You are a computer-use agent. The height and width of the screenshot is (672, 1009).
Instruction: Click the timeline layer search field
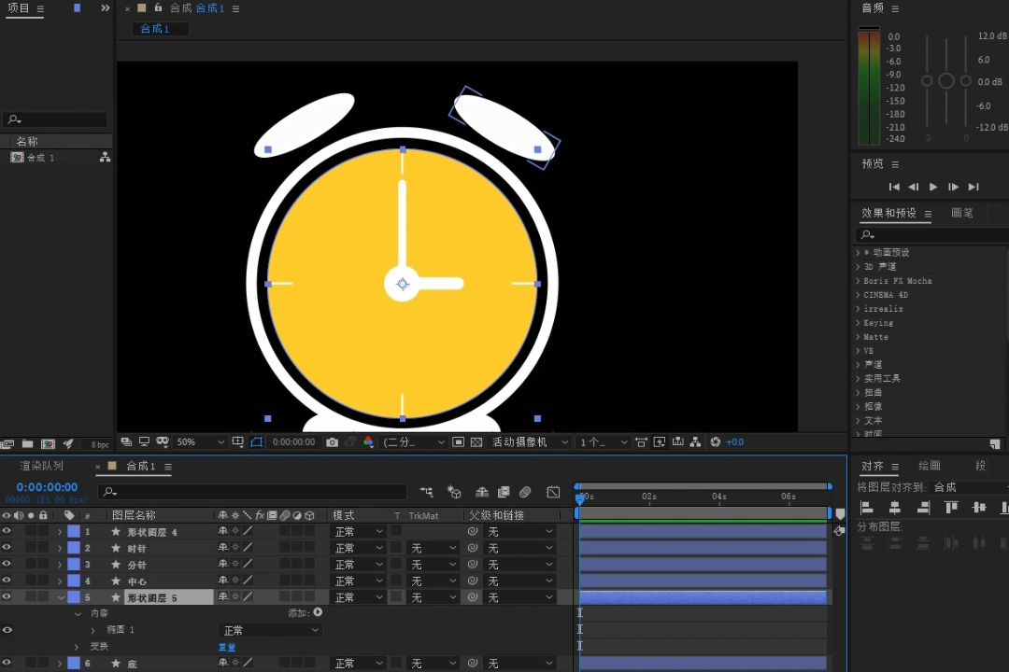pos(252,492)
